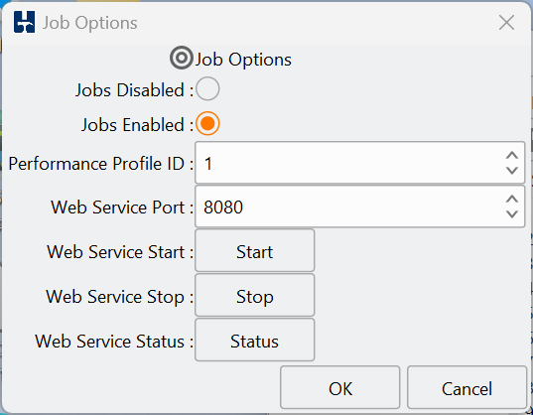Increase the Performance Profile ID value

[512, 156]
